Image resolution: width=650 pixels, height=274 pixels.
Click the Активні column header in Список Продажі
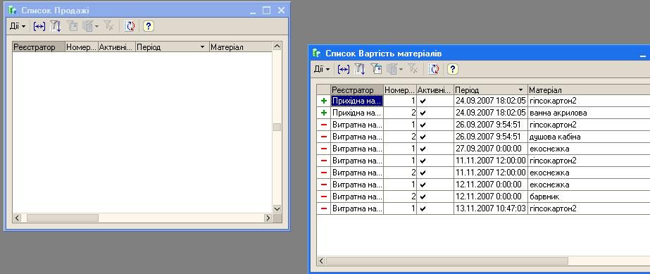[x=117, y=47]
